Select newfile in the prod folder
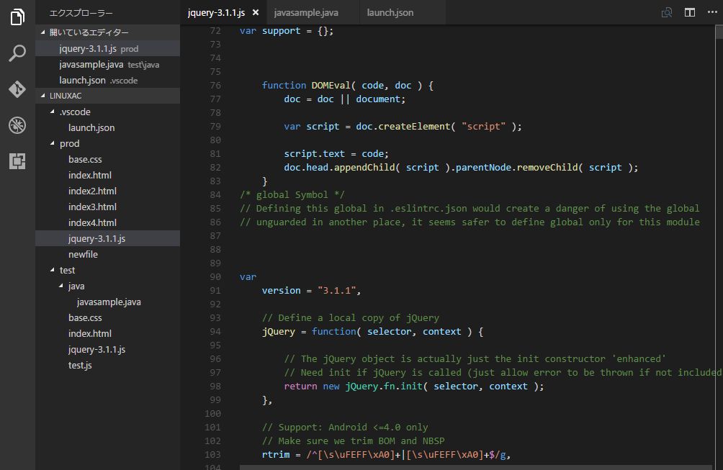Screen dimensions: 723x470 (83, 254)
